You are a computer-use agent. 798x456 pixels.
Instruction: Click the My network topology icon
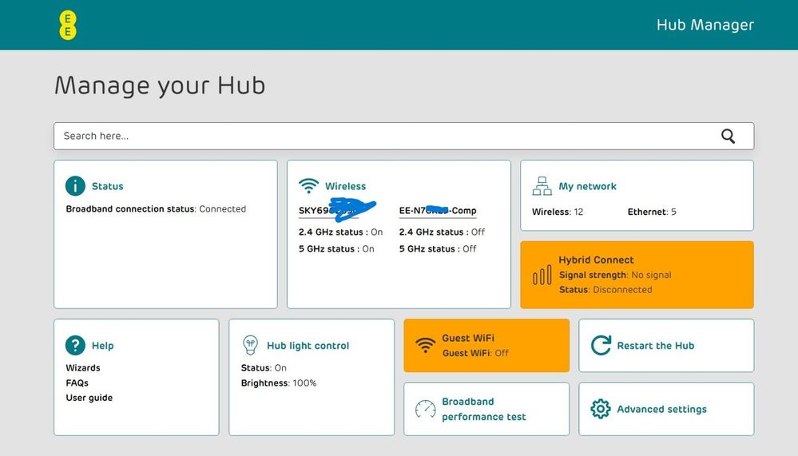(542, 186)
